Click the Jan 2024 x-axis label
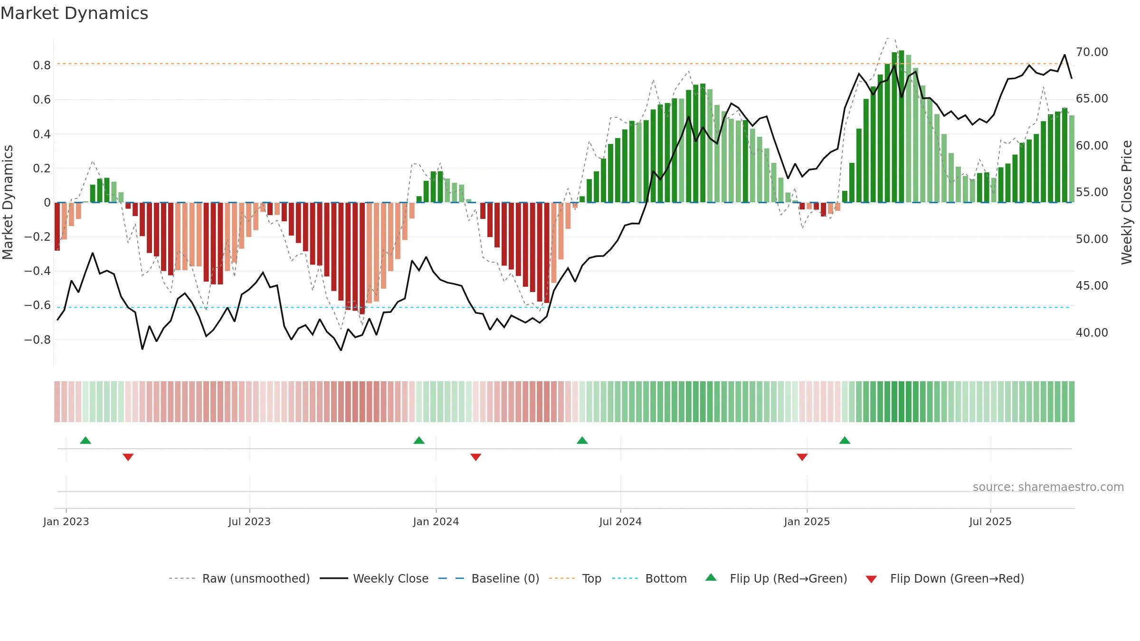Viewport: 1140px width, 641px height. [x=436, y=521]
